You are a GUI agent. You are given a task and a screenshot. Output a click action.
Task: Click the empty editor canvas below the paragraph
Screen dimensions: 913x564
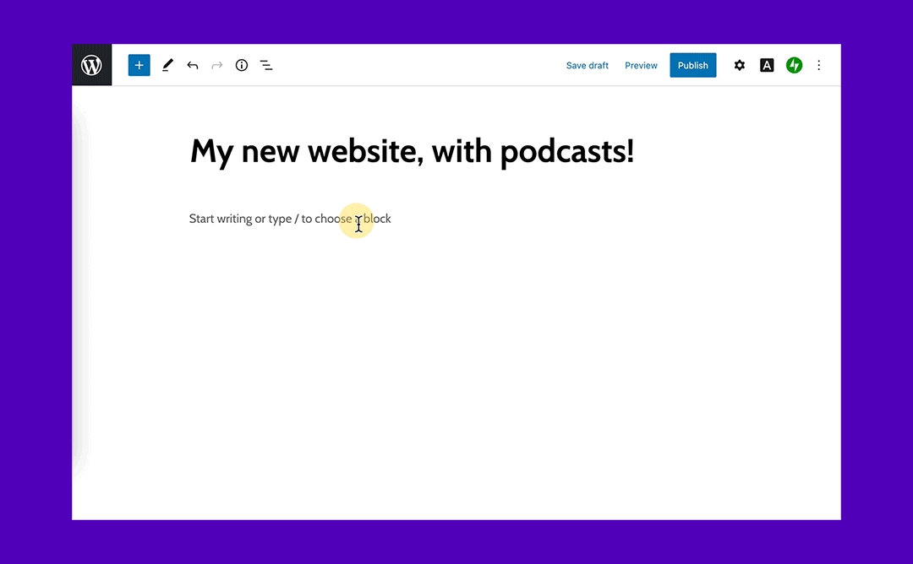tap(456, 372)
